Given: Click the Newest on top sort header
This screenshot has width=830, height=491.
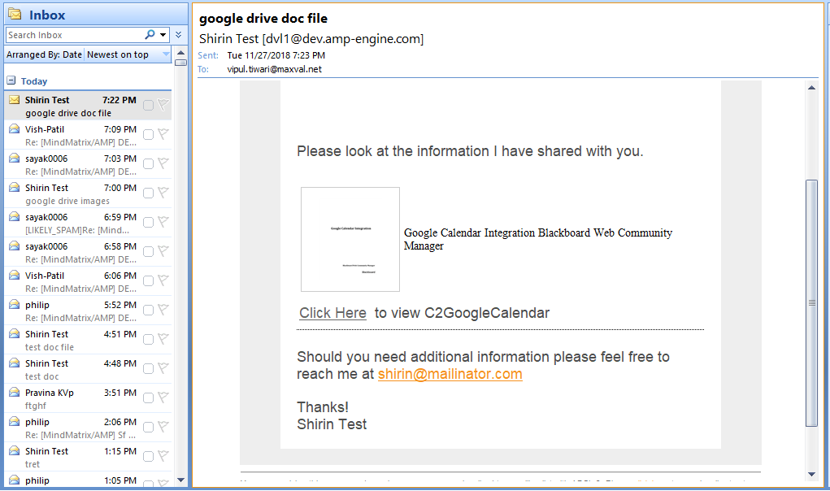Looking at the screenshot, I should click(118, 54).
